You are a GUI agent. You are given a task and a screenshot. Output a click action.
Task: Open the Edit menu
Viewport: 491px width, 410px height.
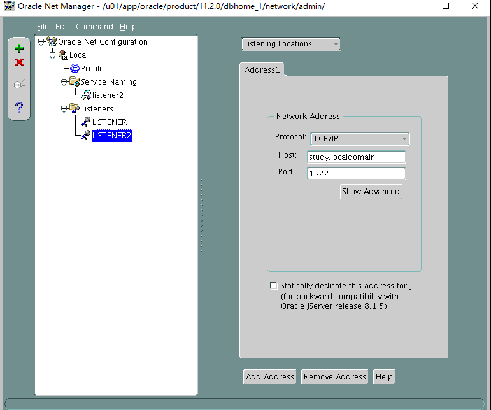[62, 27]
